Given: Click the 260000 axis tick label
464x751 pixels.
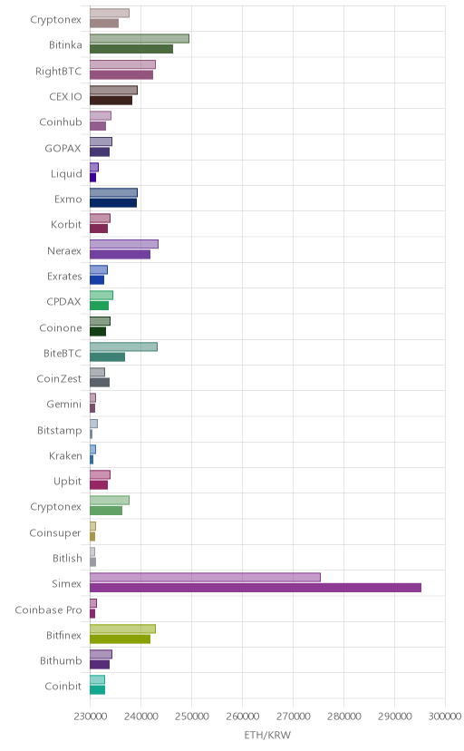Looking at the screenshot, I should pos(242,717).
